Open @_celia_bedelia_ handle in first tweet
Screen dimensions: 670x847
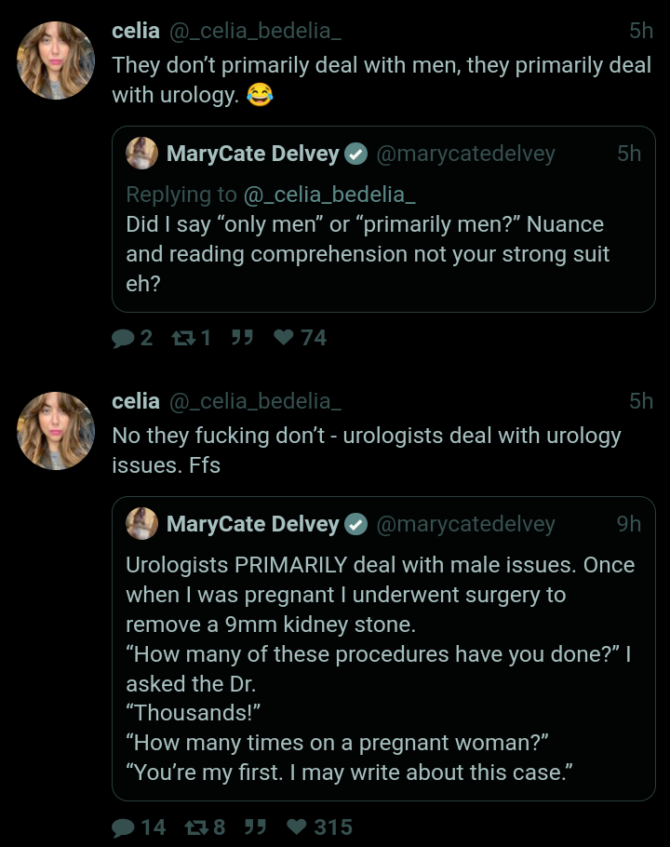pos(254,31)
